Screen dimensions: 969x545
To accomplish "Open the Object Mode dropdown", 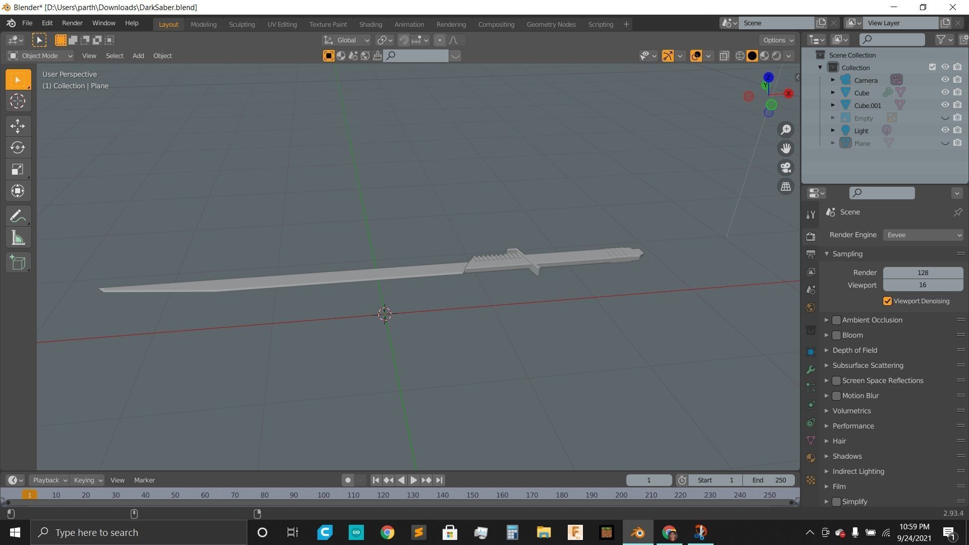I will [x=40, y=56].
